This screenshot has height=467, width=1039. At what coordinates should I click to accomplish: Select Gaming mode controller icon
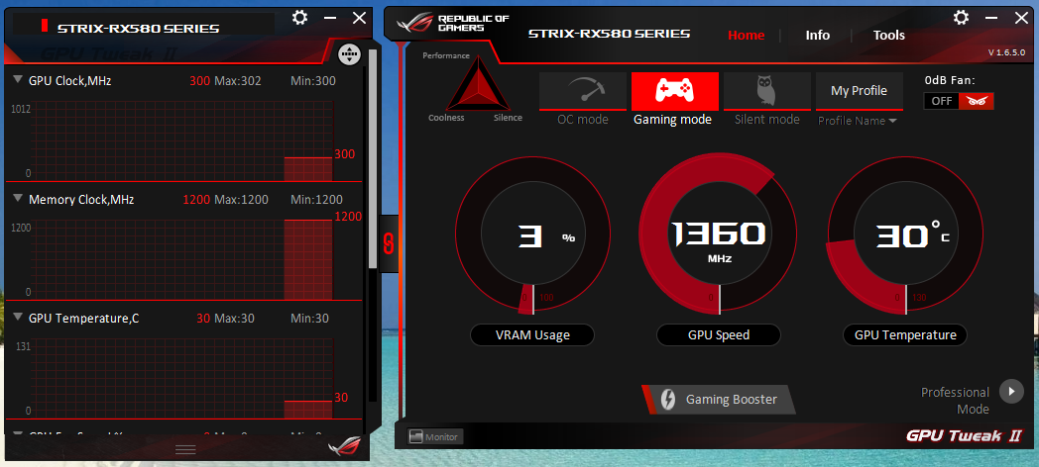tap(674, 91)
